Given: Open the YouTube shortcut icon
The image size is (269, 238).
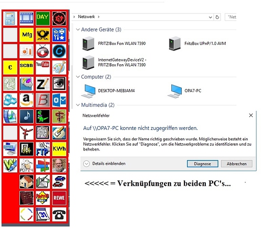Looking at the screenshot, I should click(x=43, y=67).
